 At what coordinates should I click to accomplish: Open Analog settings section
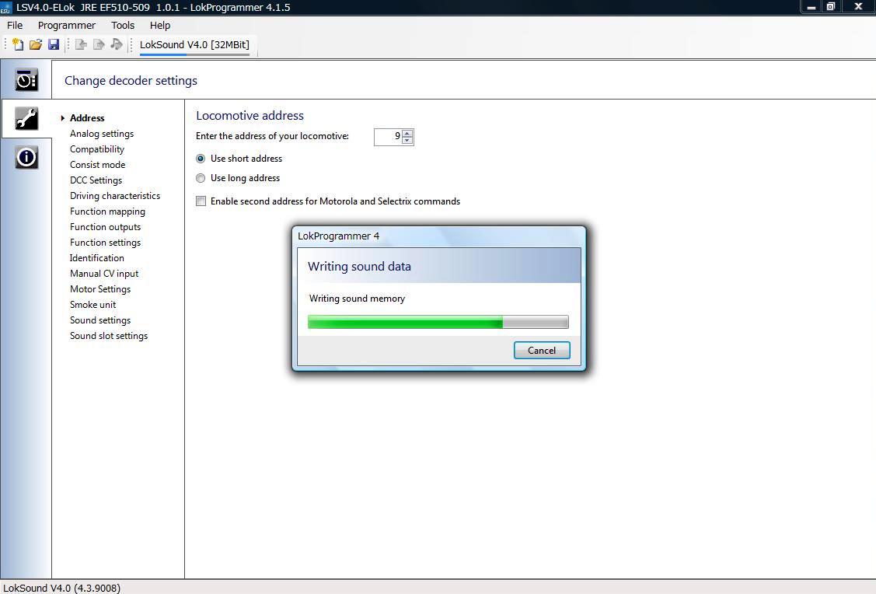click(102, 134)
